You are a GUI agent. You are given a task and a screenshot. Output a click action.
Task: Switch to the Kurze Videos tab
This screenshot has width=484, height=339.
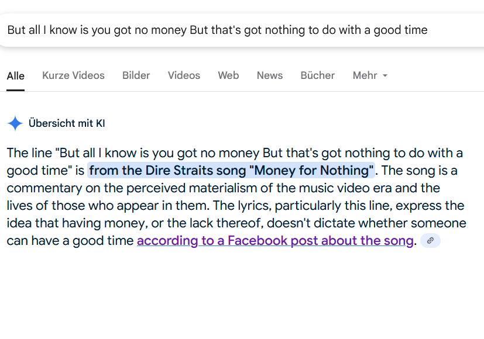click(74, 75)
